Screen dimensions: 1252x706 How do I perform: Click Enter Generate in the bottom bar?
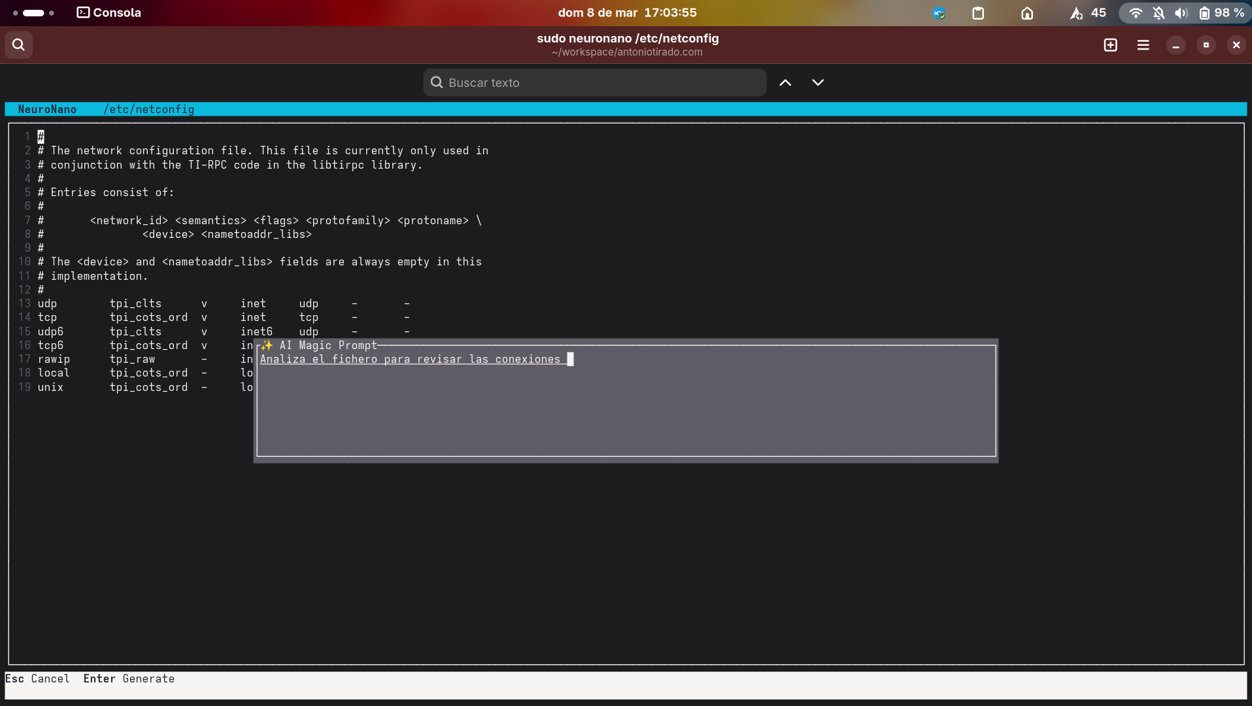[129, 679]
